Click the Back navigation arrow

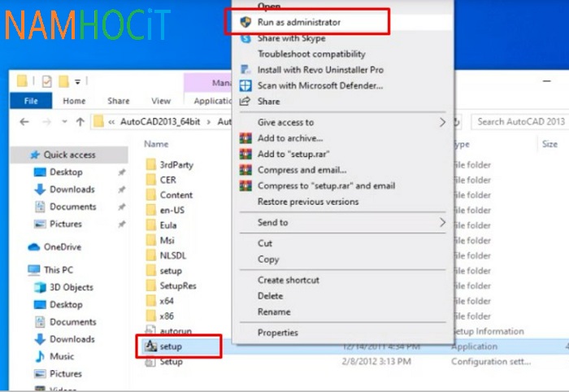(x=24, y=122)
